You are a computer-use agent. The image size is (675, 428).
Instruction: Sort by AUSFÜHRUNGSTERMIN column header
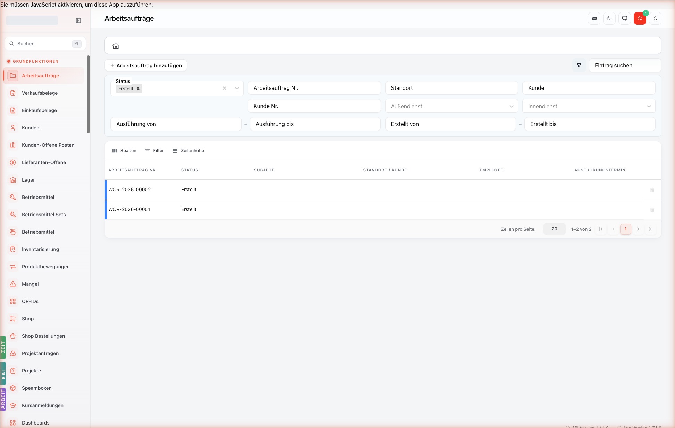600,170
